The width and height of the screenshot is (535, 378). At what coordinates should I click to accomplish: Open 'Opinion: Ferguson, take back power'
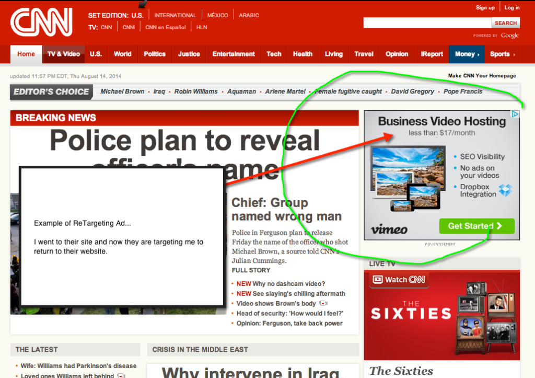pyautogui.click(x=289, y=324)
